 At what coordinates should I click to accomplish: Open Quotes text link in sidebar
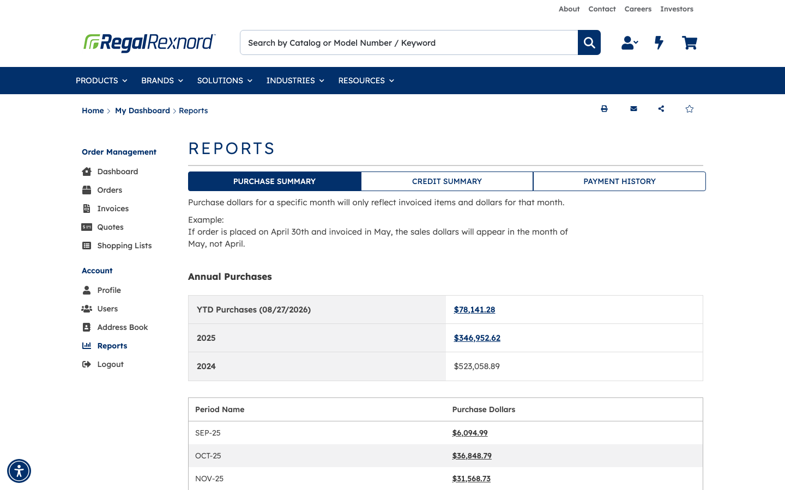pos(110,227)
